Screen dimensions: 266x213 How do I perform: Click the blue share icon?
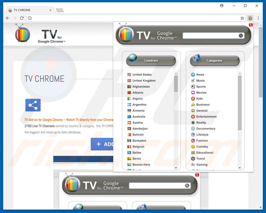(33, 105)
